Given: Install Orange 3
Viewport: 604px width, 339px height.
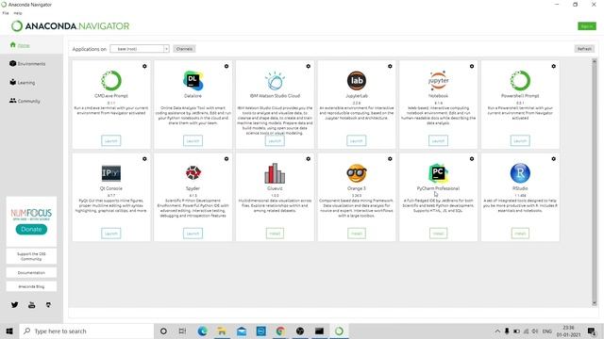Looking at the screenshot, I should tap(357, 234).
